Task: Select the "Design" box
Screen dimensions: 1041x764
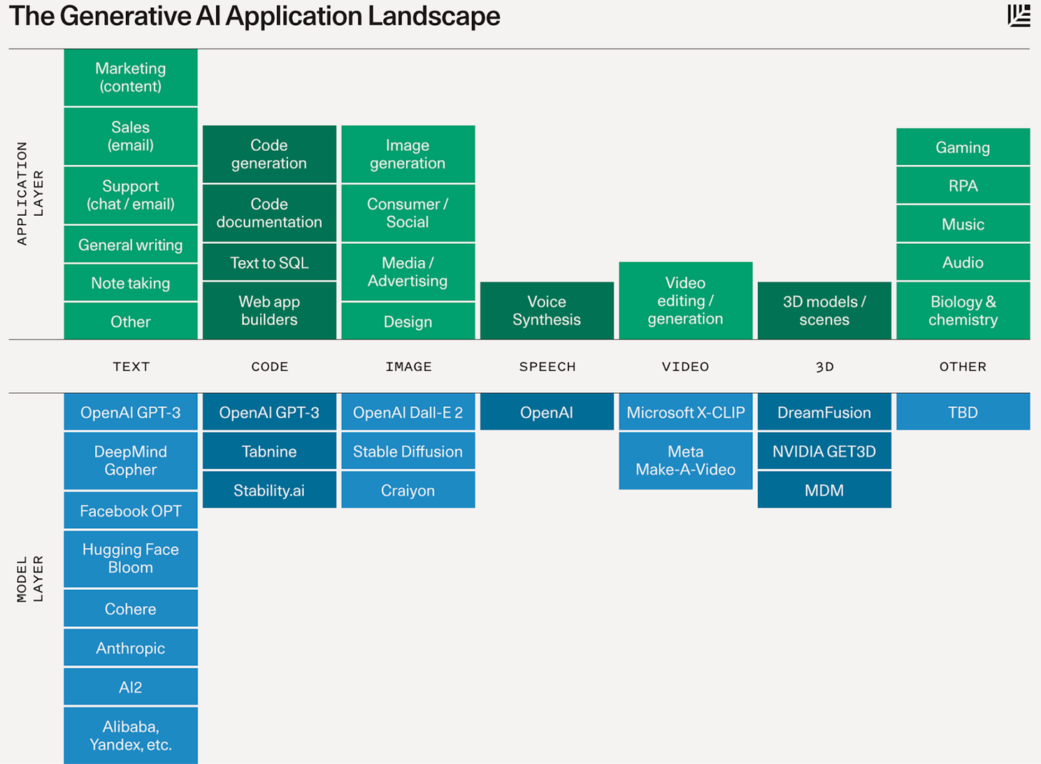Action: (x=408, y=321)
